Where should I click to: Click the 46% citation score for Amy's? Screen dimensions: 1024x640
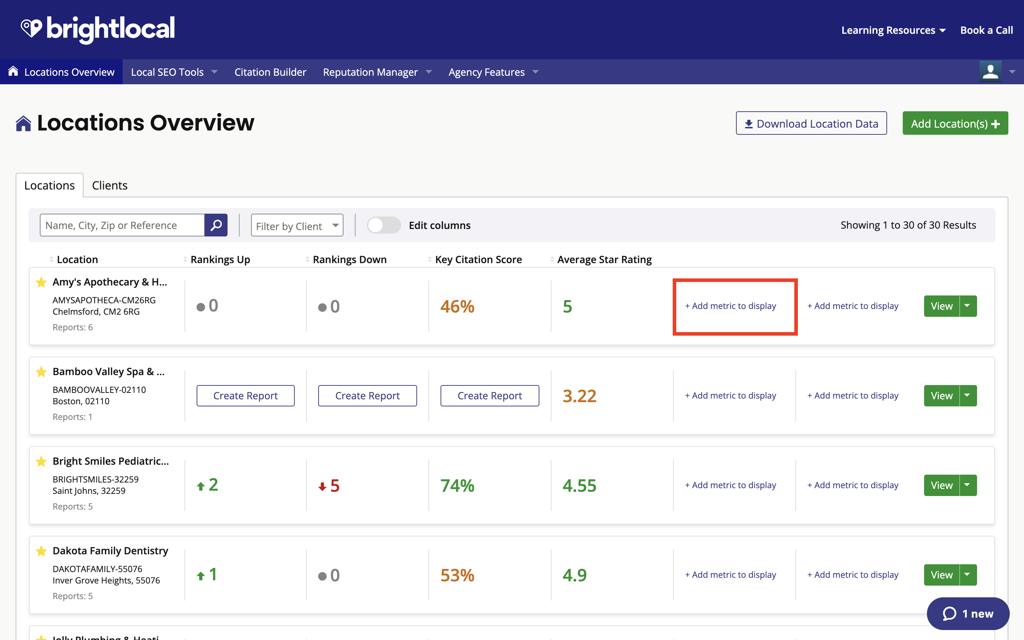[457, 306]
